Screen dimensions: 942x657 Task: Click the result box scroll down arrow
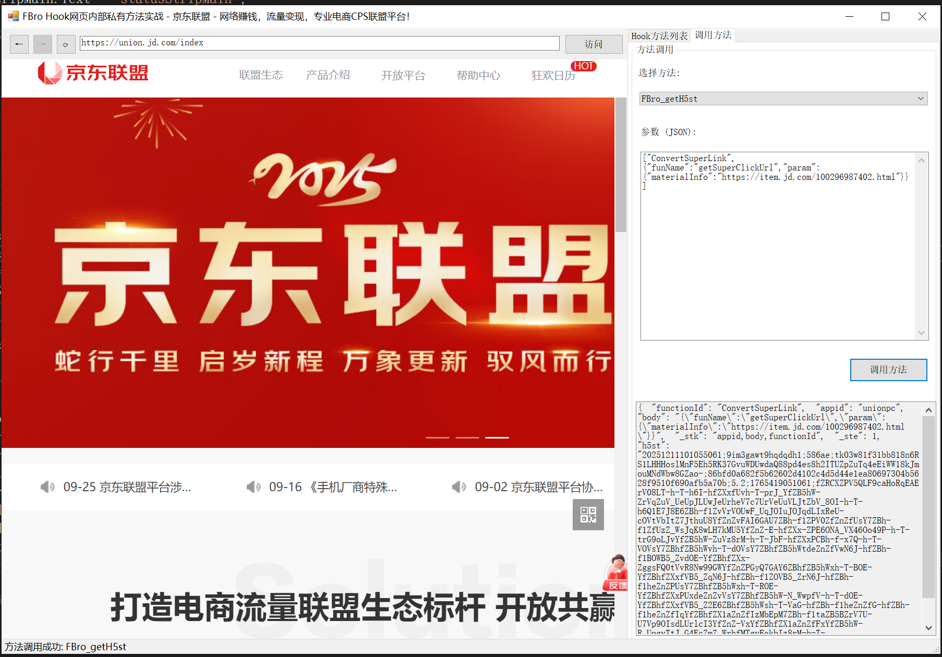pos(928,628)
